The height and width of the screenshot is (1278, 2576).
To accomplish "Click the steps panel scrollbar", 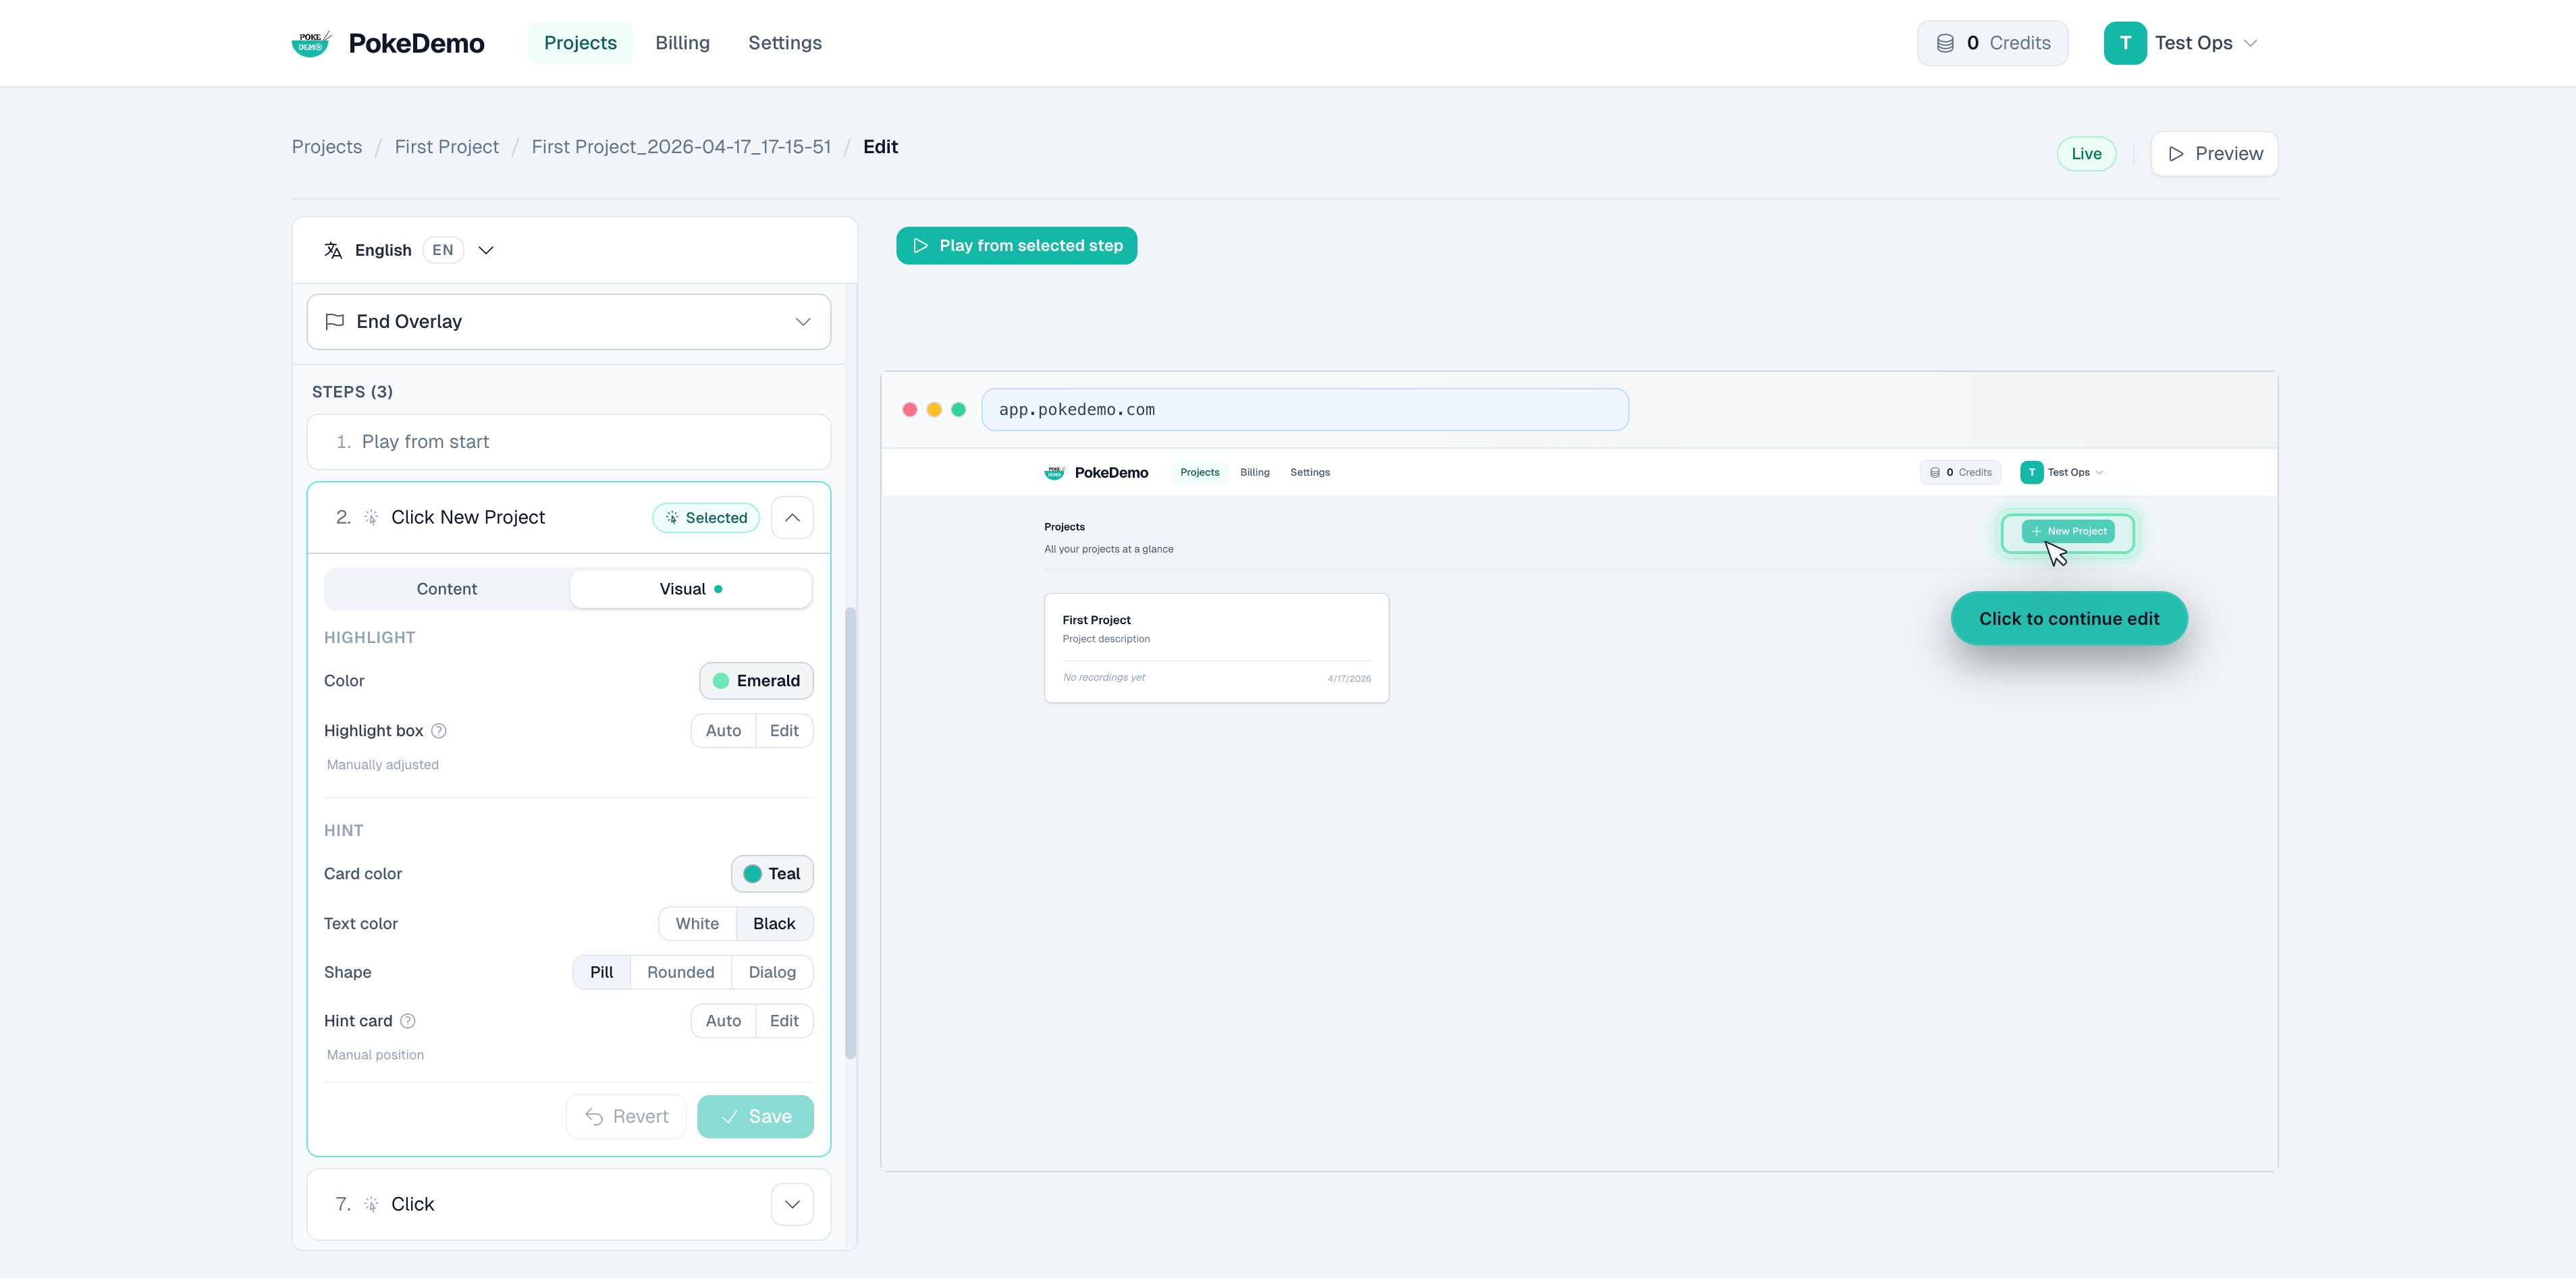I will coord(850,833).
